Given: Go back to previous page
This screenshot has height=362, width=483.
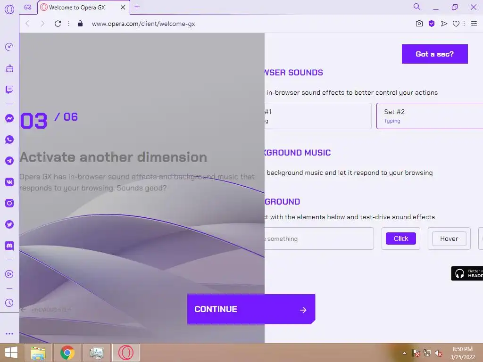Looking at the screenshot, I should (x=27, y=24).
